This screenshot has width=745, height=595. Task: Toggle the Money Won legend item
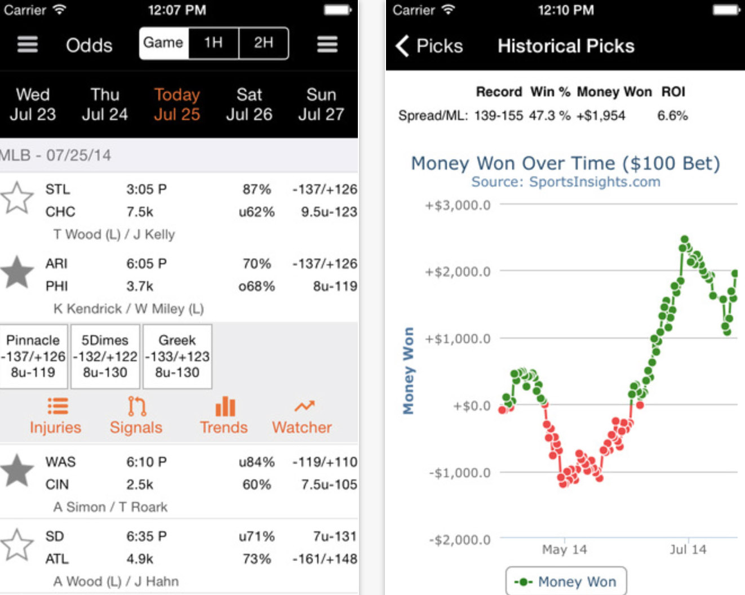[566, 581]
